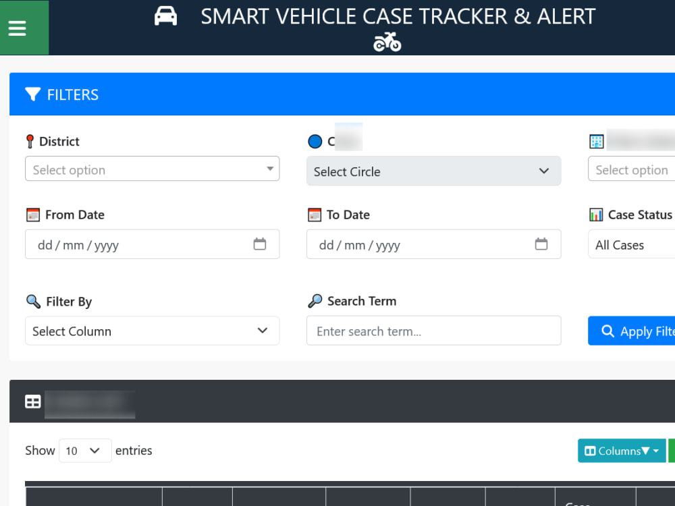Open the Select option dropdown under building icon

tap(632, 169)
